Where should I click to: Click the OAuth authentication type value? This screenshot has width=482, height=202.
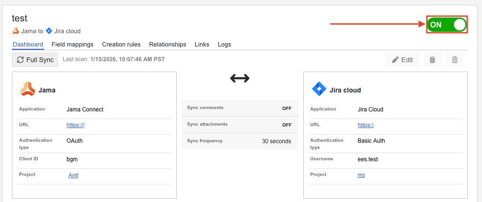tap(74, 141)
